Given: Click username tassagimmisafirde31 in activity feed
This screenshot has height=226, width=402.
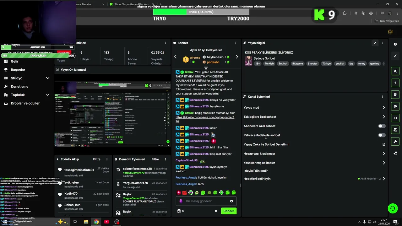Looking at the screenshot, I should (x=79, y=170).
